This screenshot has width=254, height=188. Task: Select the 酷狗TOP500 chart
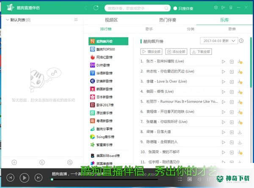pos(108,49)
